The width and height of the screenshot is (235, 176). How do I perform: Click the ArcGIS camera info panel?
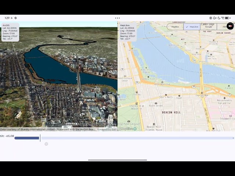pyautogui.click(x=10, y=32)
